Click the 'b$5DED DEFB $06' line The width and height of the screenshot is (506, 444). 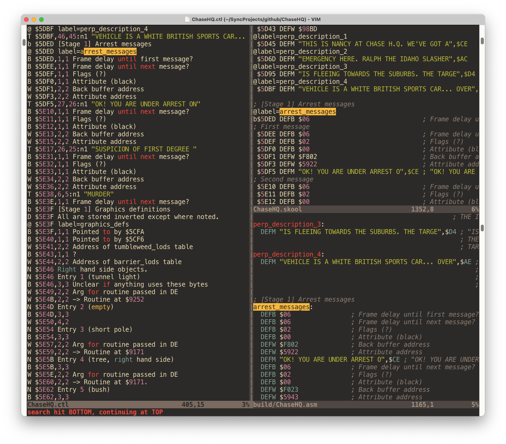[x=281, y=119]
